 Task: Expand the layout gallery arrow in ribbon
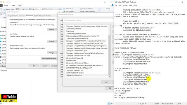(x=56, y=9)
